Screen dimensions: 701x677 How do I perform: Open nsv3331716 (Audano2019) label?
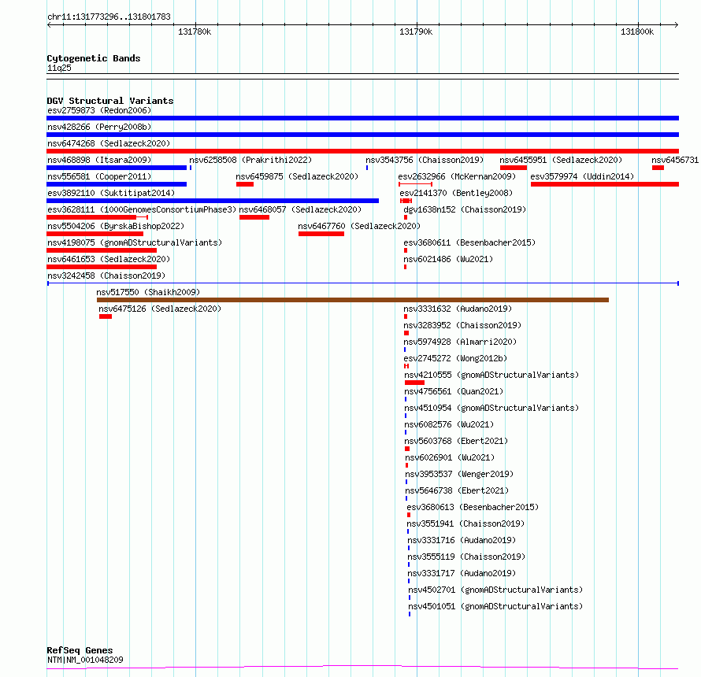[x=462, y=540]
